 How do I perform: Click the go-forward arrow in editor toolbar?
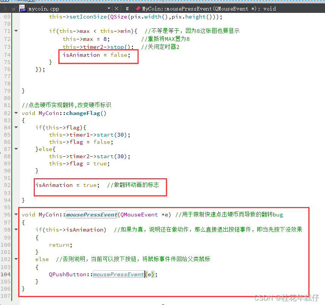5,9
